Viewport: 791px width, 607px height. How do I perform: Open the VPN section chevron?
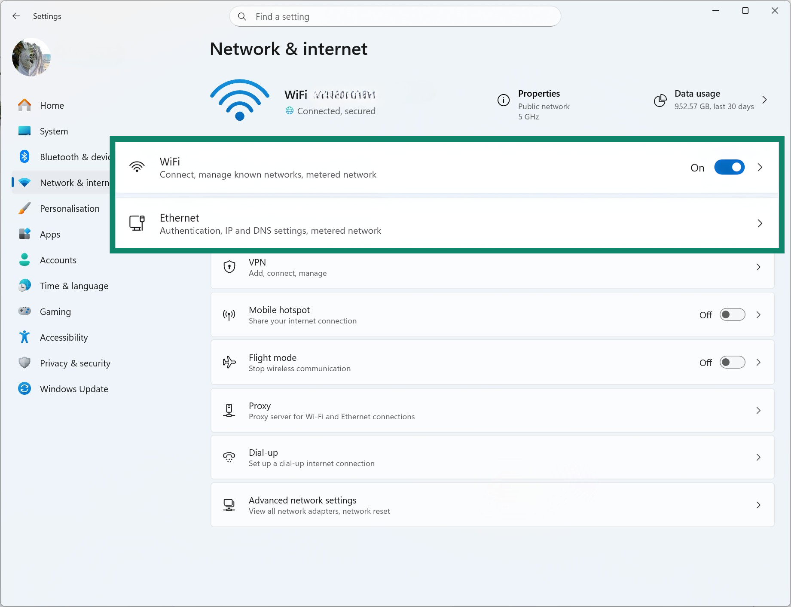[758, 267]
